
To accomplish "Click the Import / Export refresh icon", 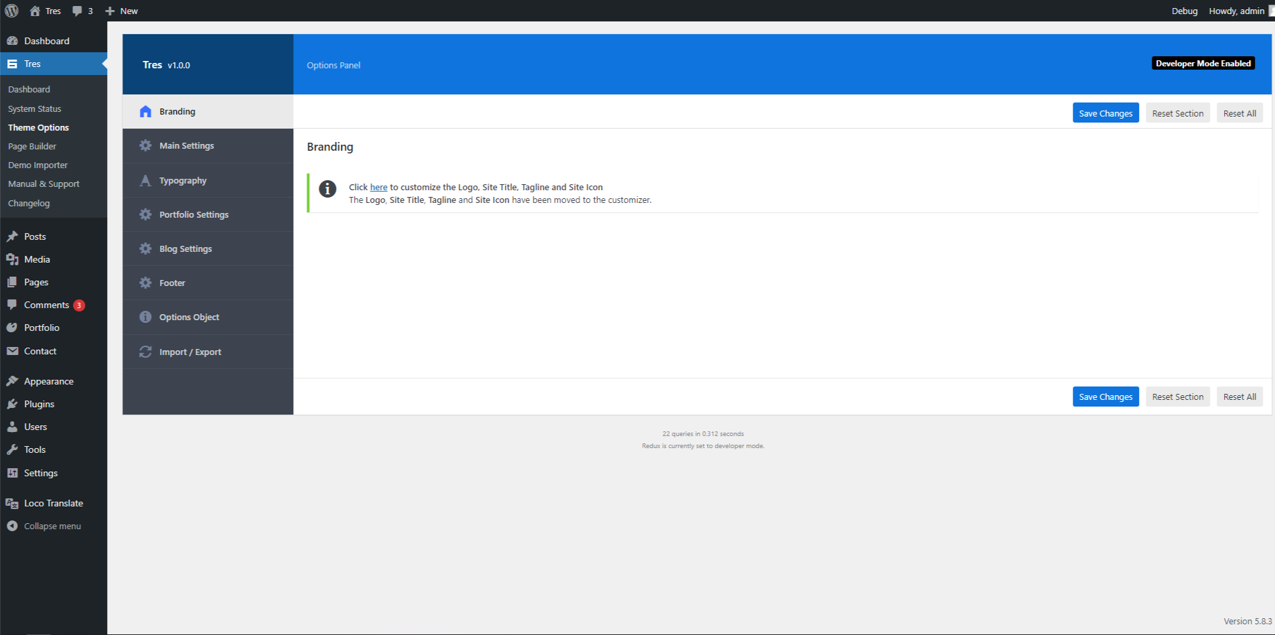I will (145, 352).
